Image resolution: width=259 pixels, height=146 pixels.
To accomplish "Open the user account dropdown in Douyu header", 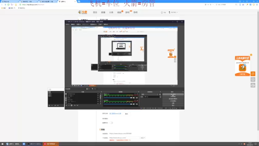I will coord(173,12).
